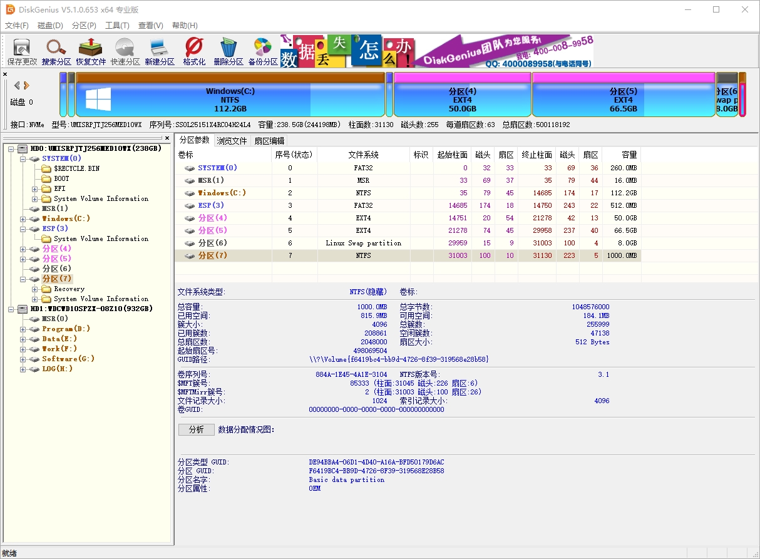Select Windows(C:) block in disk map

point(230,95)
